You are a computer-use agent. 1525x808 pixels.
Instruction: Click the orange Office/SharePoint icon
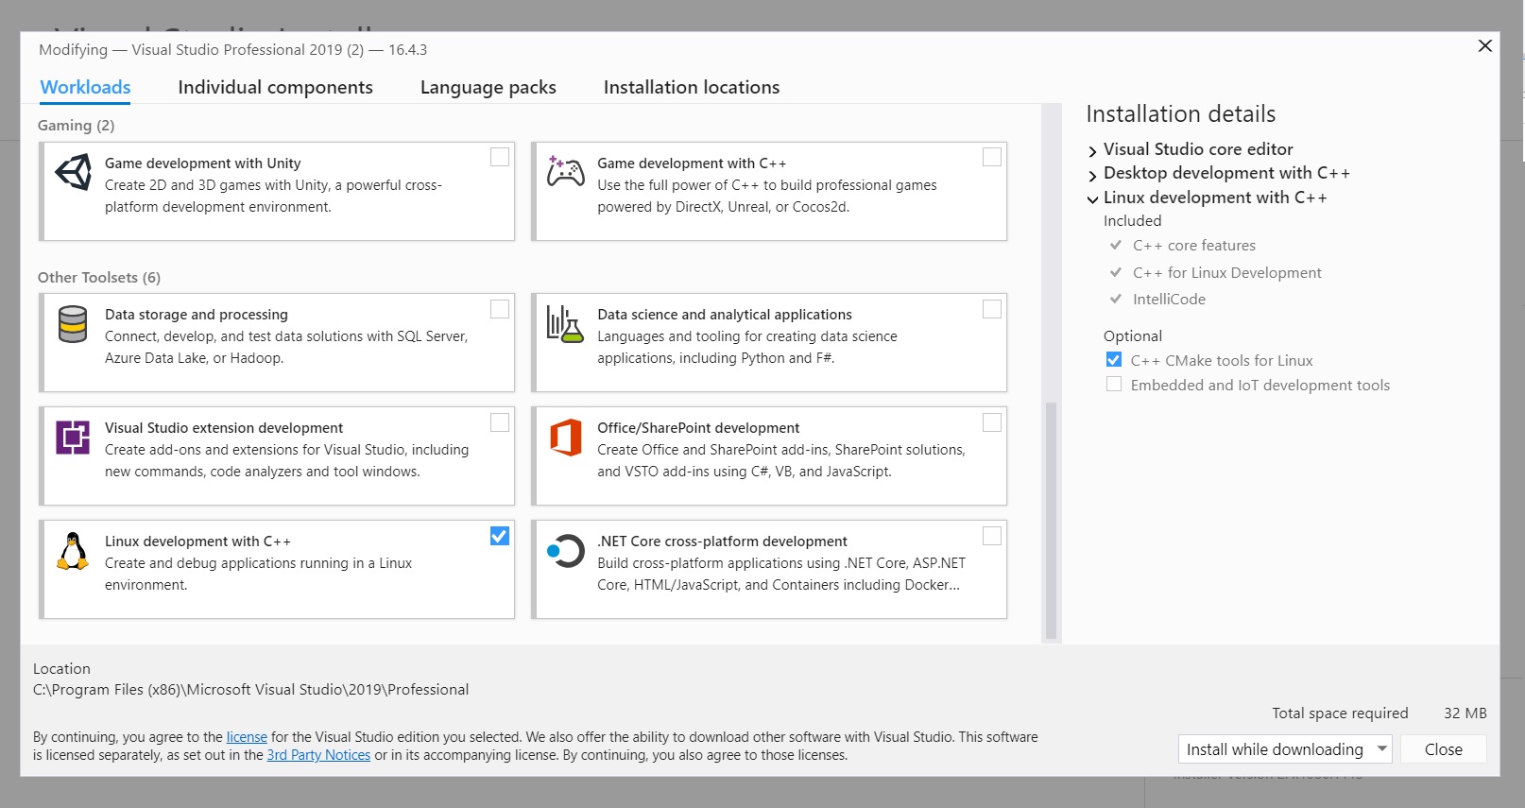(565, 438)
